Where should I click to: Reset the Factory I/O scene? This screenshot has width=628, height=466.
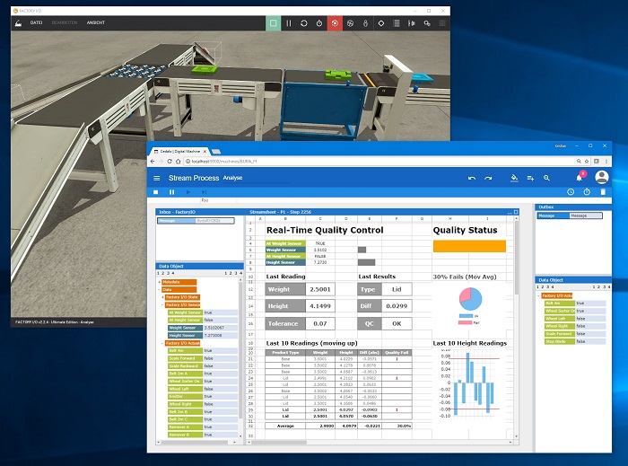(x=304, y=22)
